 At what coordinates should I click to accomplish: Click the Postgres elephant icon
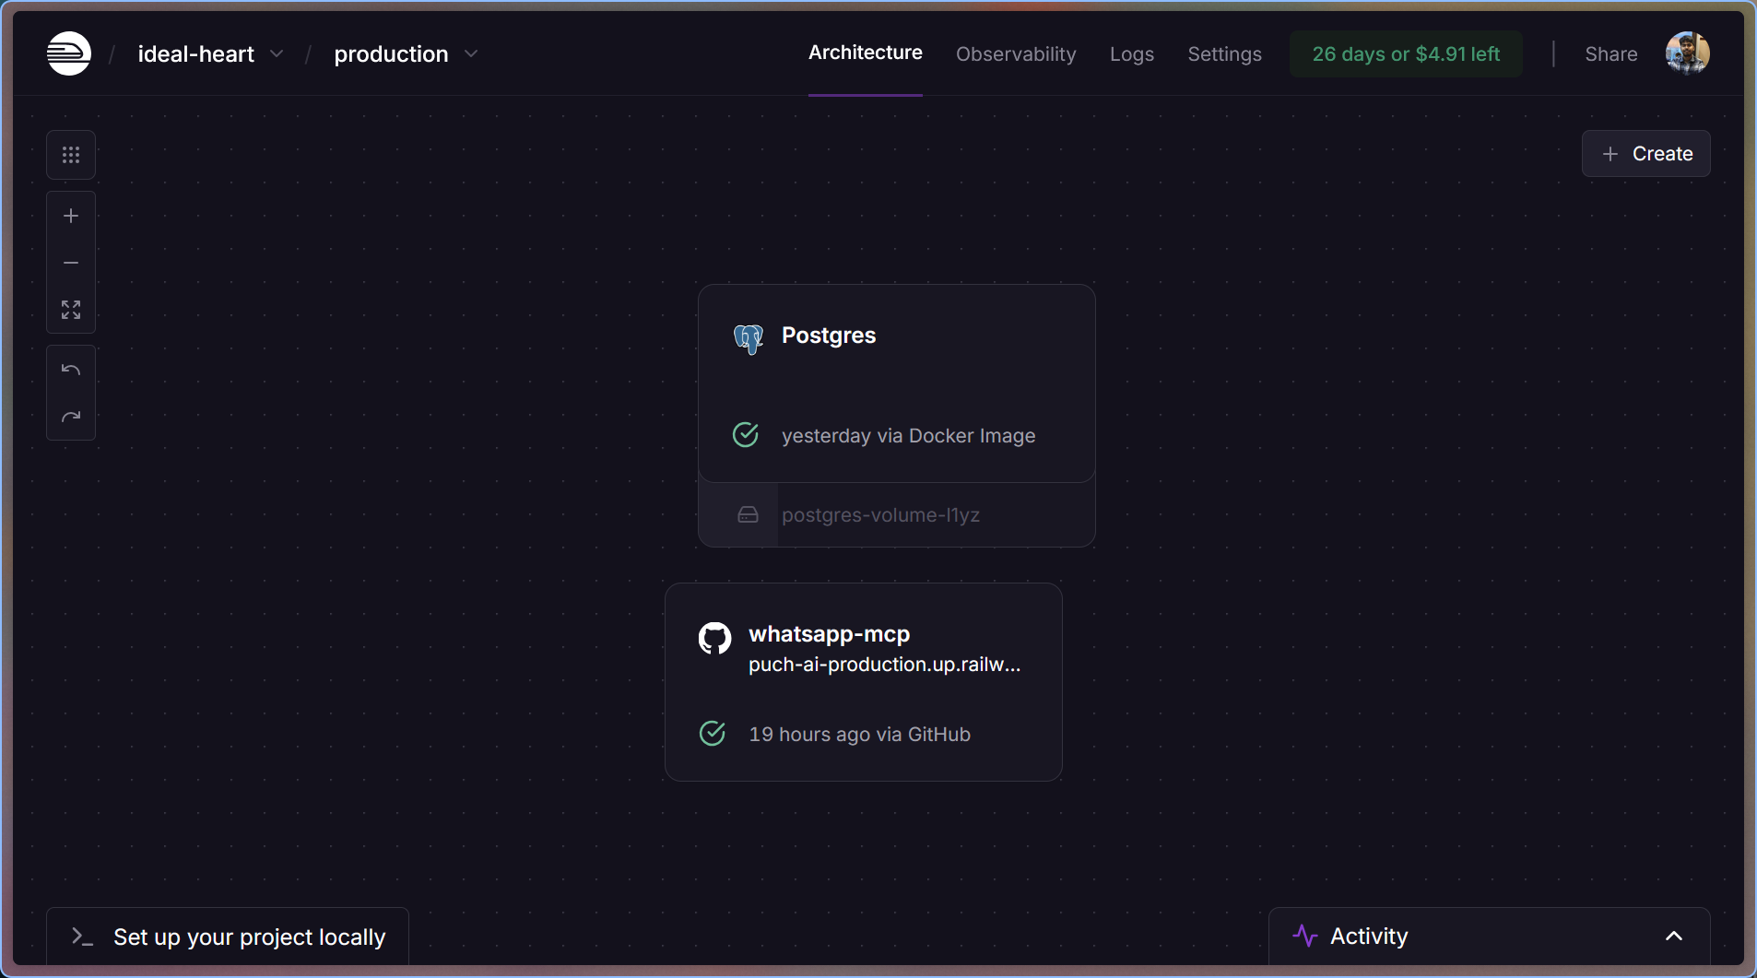click(x=749, y=338)
